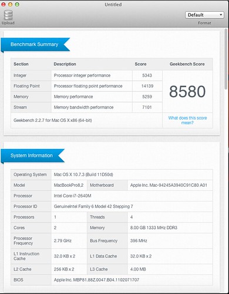
Task: Click the 2.79 GHz processor frequency
Action: (x=63, y=240)
